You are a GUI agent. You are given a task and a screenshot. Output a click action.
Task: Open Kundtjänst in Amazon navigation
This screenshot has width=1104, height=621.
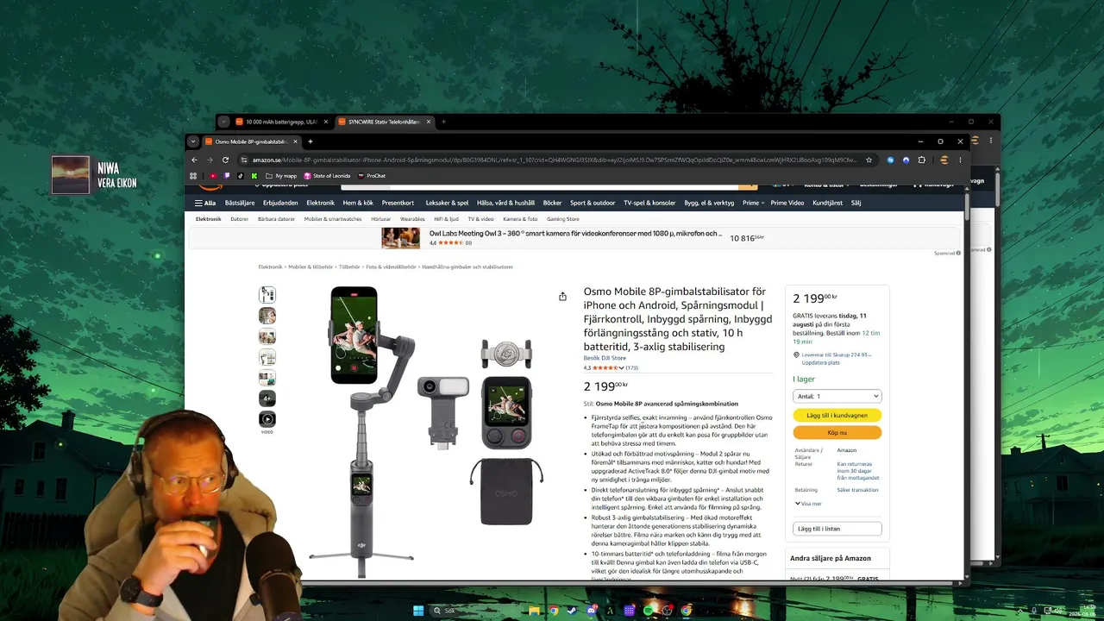[827, 203]
